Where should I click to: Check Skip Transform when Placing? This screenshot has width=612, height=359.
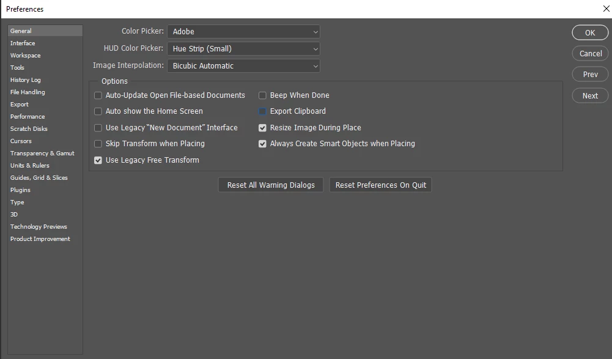pyautogui.click(x=98, y=144)
